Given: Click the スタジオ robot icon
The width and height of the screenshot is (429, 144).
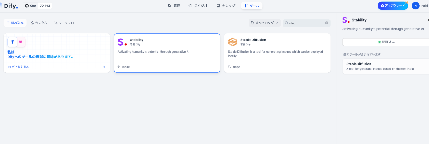Looking at the screenshot, I should pos(191,6).
